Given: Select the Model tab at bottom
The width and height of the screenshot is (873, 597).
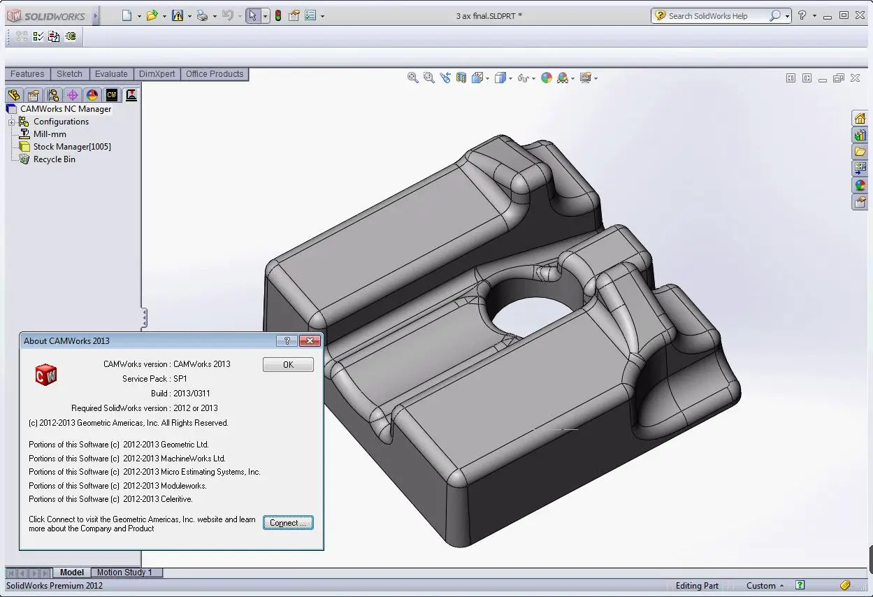Looking at the screenshot, I should point(72,572).
